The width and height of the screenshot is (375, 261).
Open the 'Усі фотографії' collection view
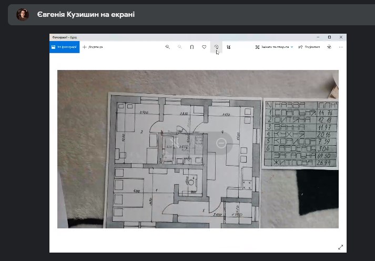[64, 47]
